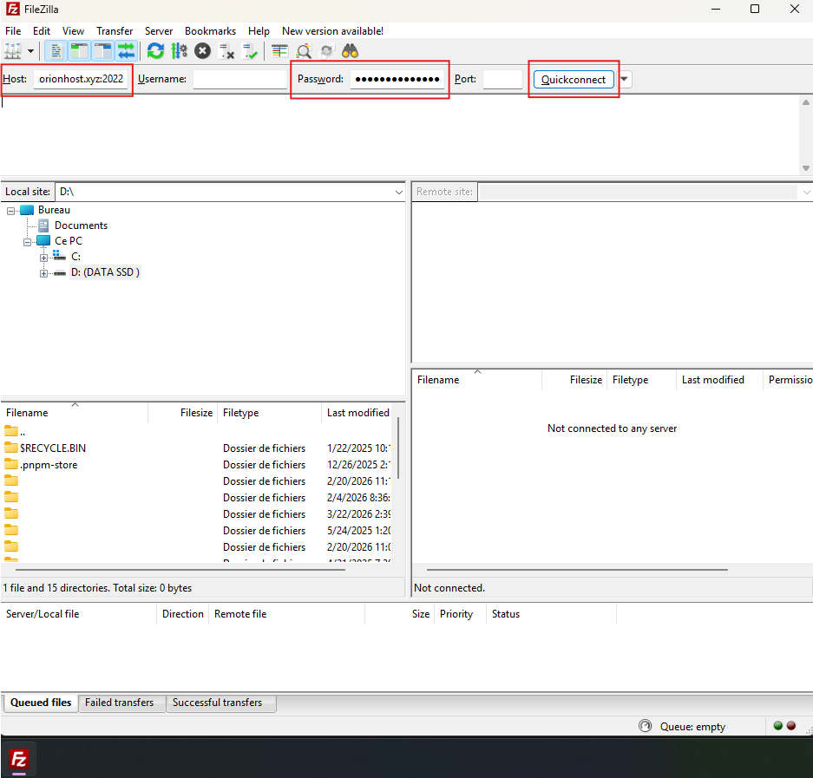The height and width of the screenshot is (778, 813).
Task: Open the Site Manager icon
Action: (12, 51)
